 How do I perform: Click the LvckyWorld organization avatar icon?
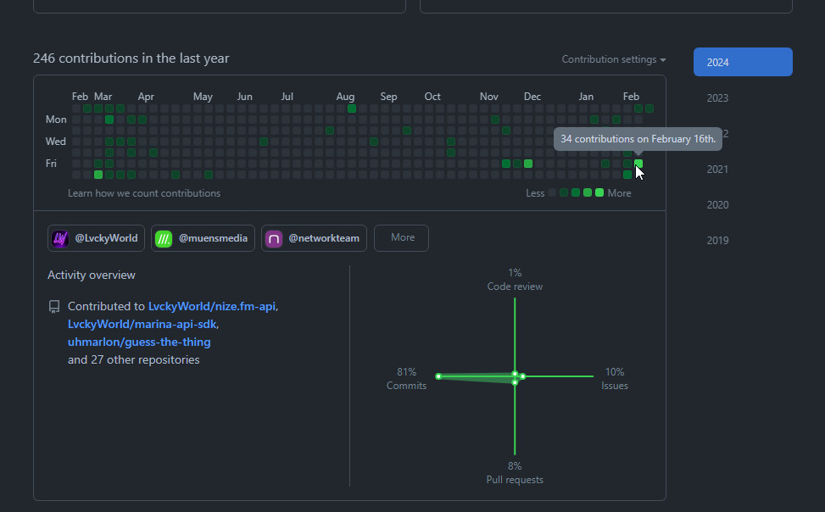[60, 238]
